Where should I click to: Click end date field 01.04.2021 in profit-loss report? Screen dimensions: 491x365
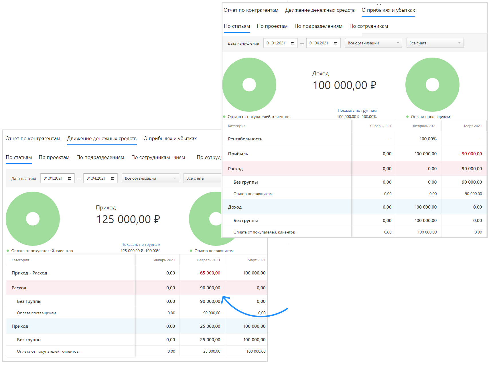(323, 43)
